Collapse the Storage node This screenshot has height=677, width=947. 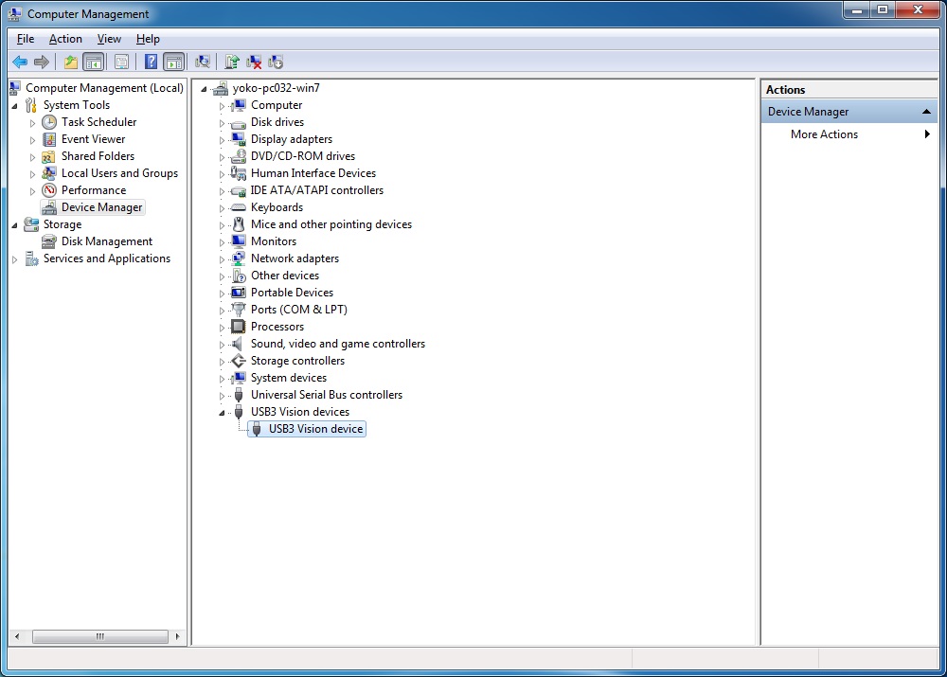pyautogui.click(x=15, y=225)
